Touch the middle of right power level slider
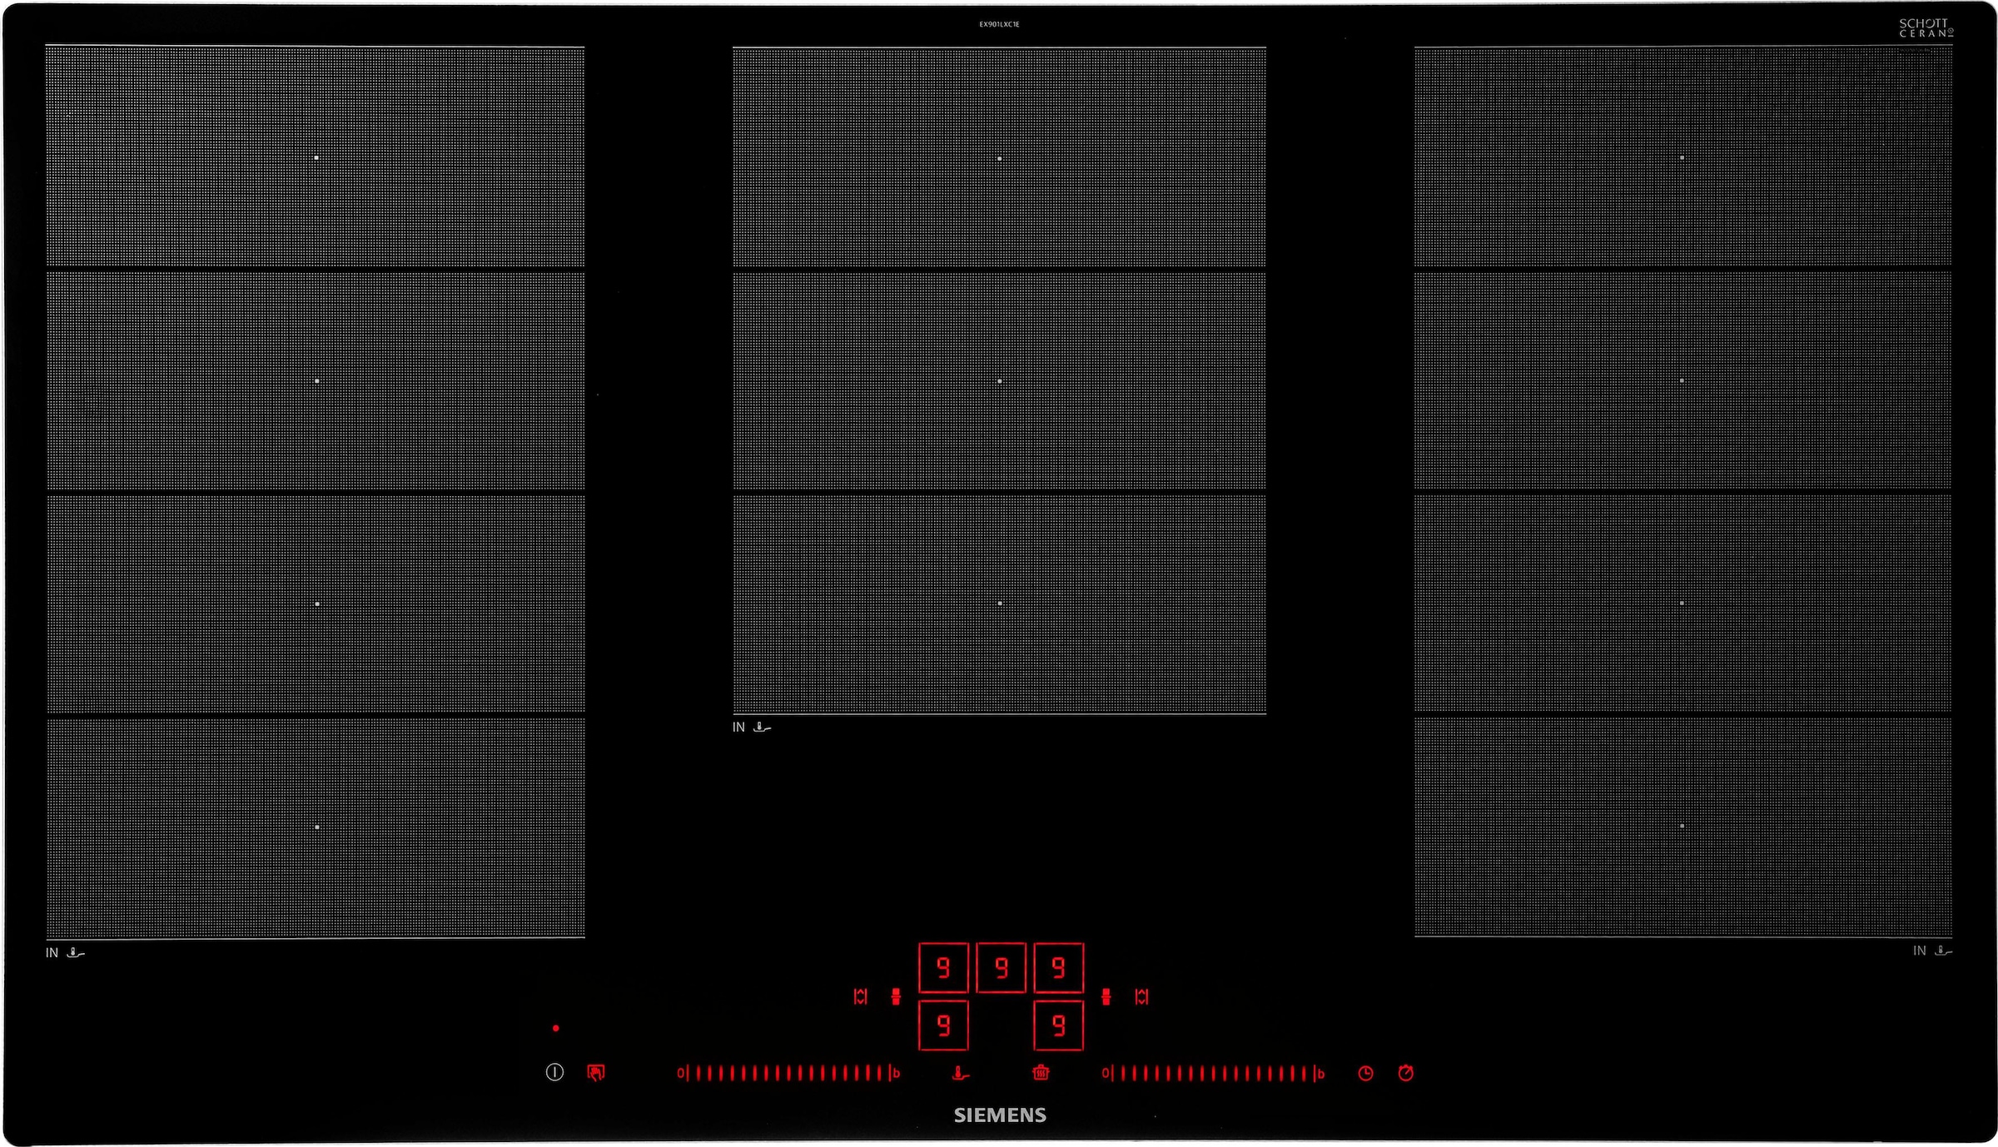 point(1213,1073)
